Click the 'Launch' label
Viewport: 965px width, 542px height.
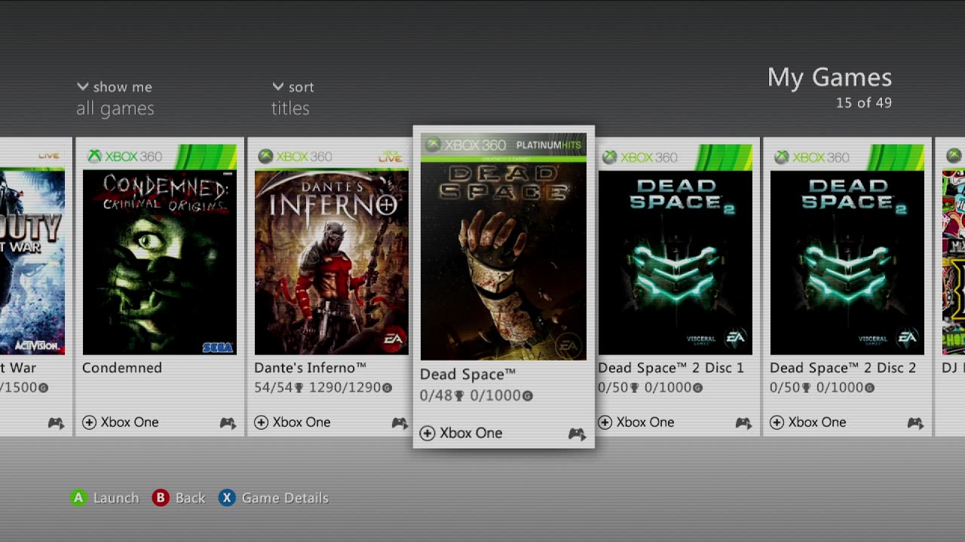116,498
